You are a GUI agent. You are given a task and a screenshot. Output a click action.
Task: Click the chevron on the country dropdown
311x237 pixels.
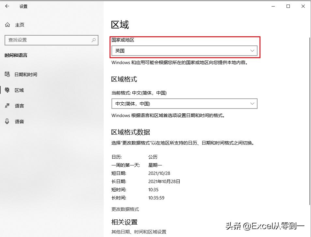252,51
